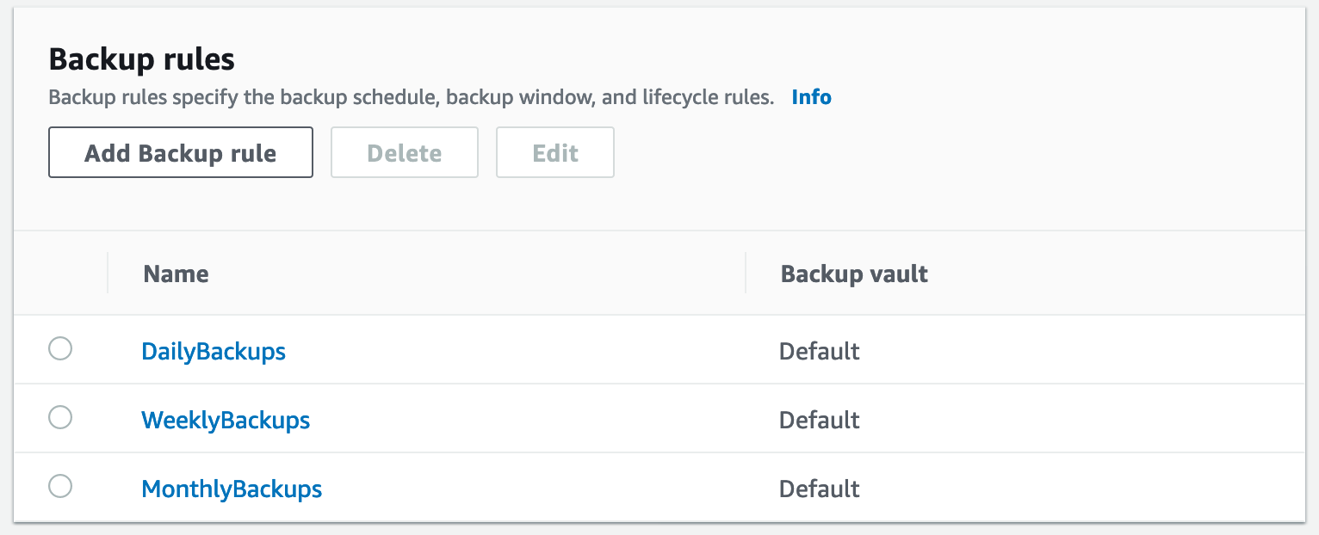
Task: Click the empty selection column header cell
Action: pyautogui.click(x=60, y=274)
